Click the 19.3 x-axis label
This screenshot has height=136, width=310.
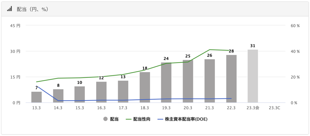point(166,108)
